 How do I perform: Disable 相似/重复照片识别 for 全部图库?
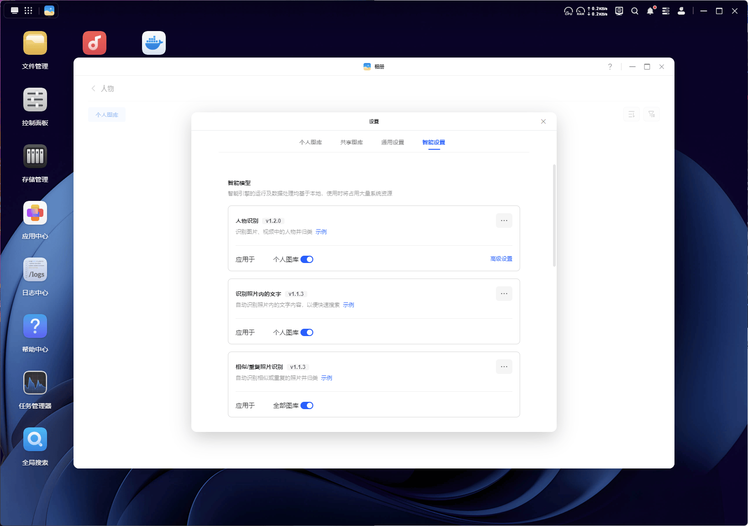pyautogui.click(x=308, y=405)
